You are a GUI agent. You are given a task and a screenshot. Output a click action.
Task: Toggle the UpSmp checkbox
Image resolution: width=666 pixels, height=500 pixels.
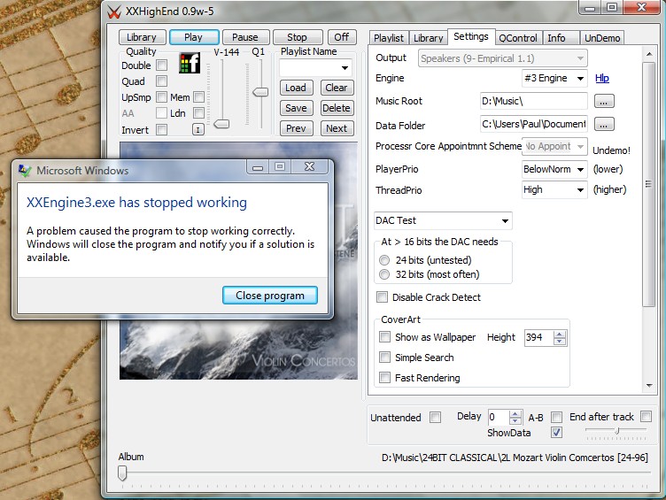click(161, 96)
